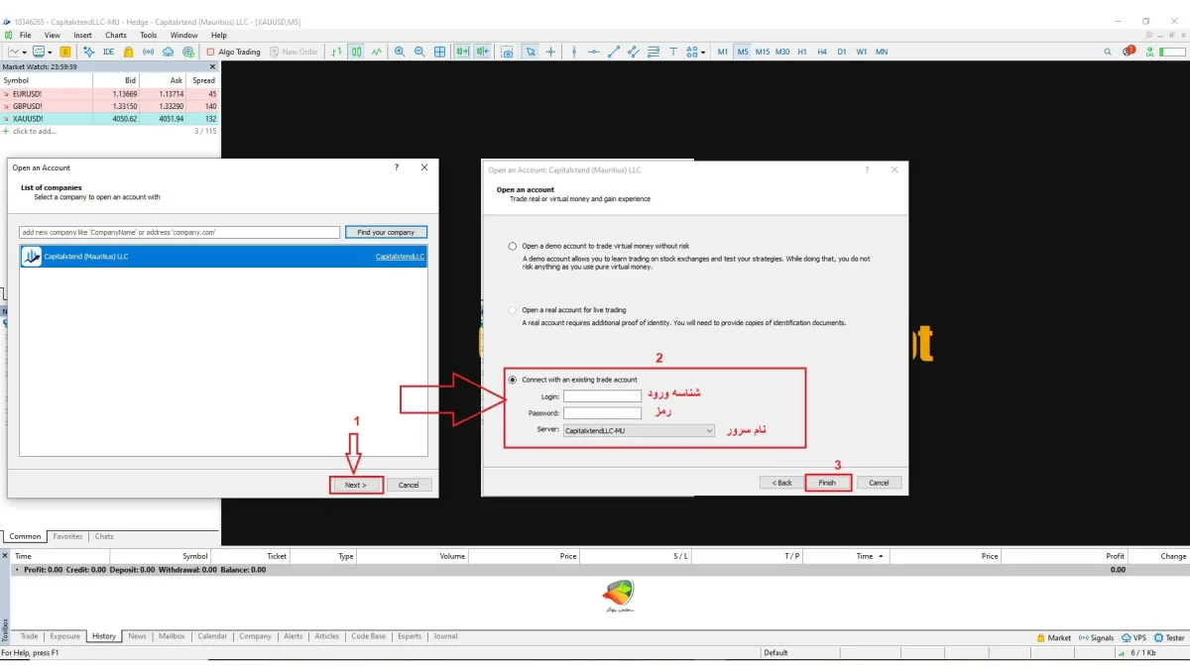This screenshot has width=1190, height=669.
Task: Toggle Algo Trading in the toolbar
Action: click(233, 52)
